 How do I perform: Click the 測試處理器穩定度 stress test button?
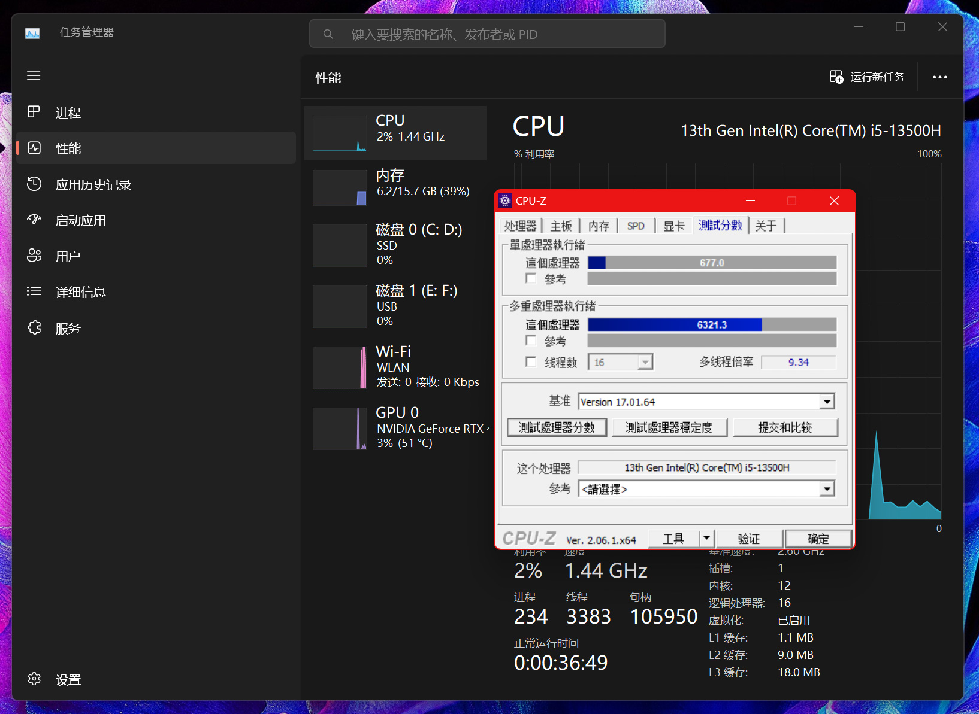click(669, 427)
